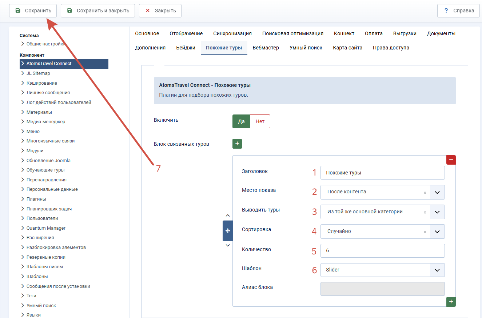Click into the Заголовок input field
482x318 pixels.
point(383,173)
